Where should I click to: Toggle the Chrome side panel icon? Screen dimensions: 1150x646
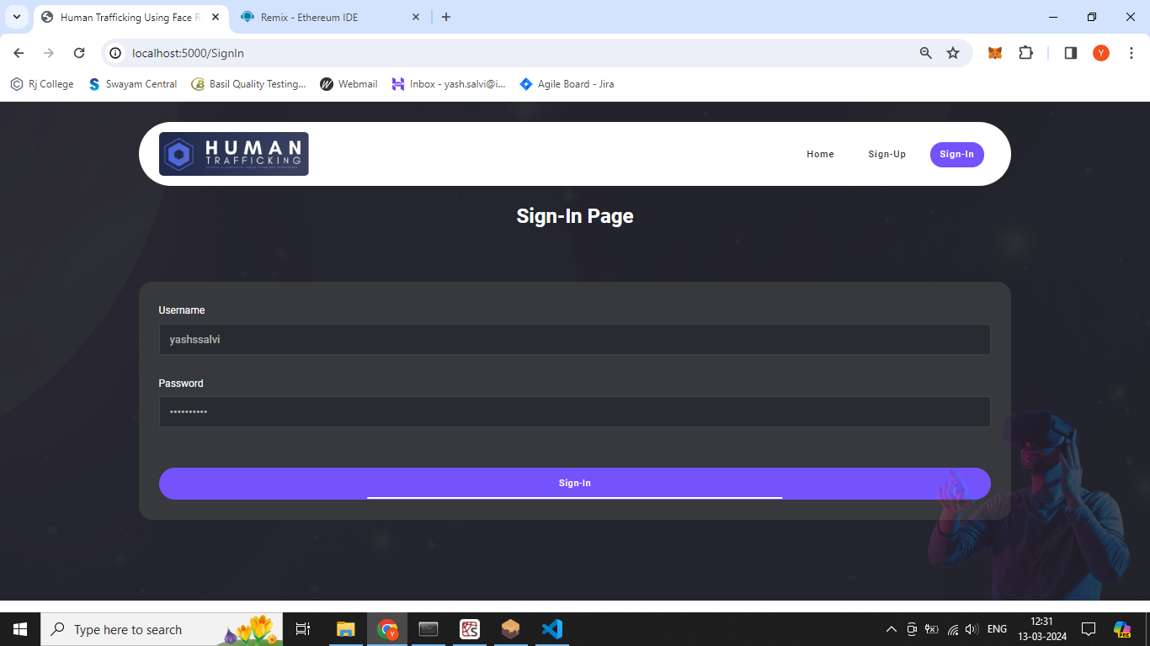pyautogui.click(x=1071, y=53)
